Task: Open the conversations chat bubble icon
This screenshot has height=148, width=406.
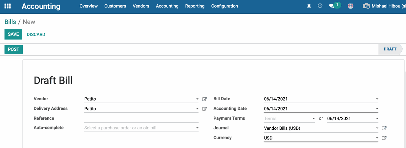Action: (x=331, y=6)
